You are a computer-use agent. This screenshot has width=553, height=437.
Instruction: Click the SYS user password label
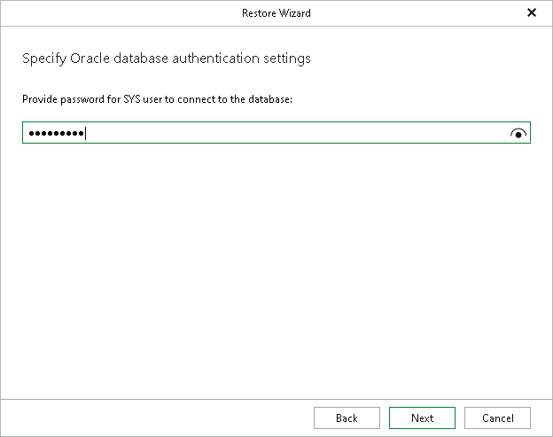click(x=157, y=99)
